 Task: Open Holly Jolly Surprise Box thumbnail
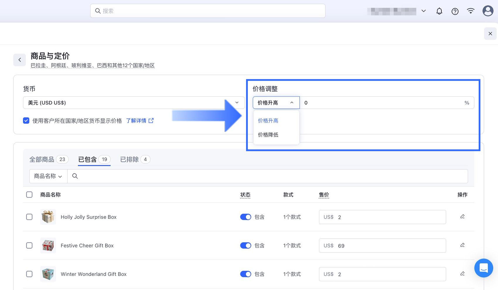[x=48, y=217]
